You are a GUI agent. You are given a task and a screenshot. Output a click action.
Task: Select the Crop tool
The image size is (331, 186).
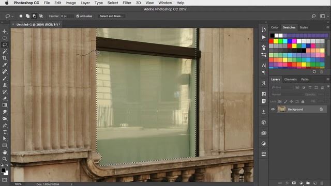tap(5, 58)
